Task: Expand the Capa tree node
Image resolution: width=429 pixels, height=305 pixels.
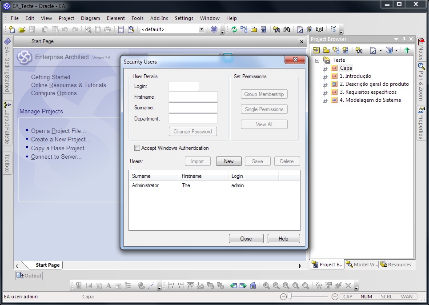Action: [325, 68]
